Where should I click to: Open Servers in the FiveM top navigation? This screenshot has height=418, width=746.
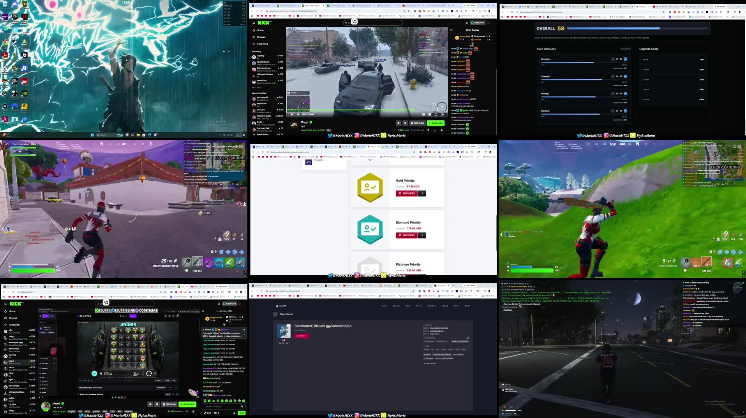tap(419, 306)
